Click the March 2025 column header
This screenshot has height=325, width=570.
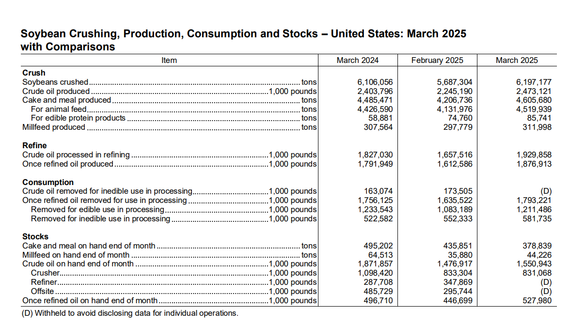[517, 60]
